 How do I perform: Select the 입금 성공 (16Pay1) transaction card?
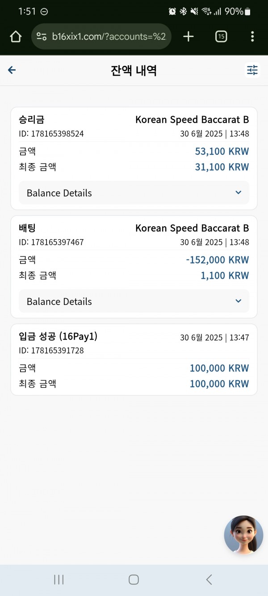[134, 359]
